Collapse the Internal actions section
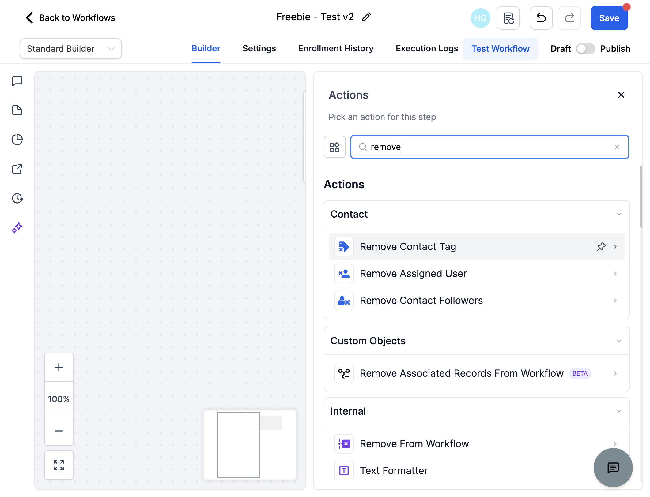This screenshot has width=650, height=497. point(619,411)
